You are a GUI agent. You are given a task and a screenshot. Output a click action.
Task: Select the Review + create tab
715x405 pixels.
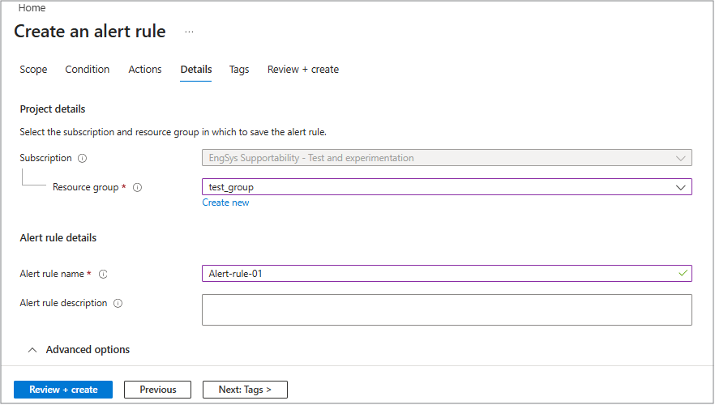[x=303, y=70]
